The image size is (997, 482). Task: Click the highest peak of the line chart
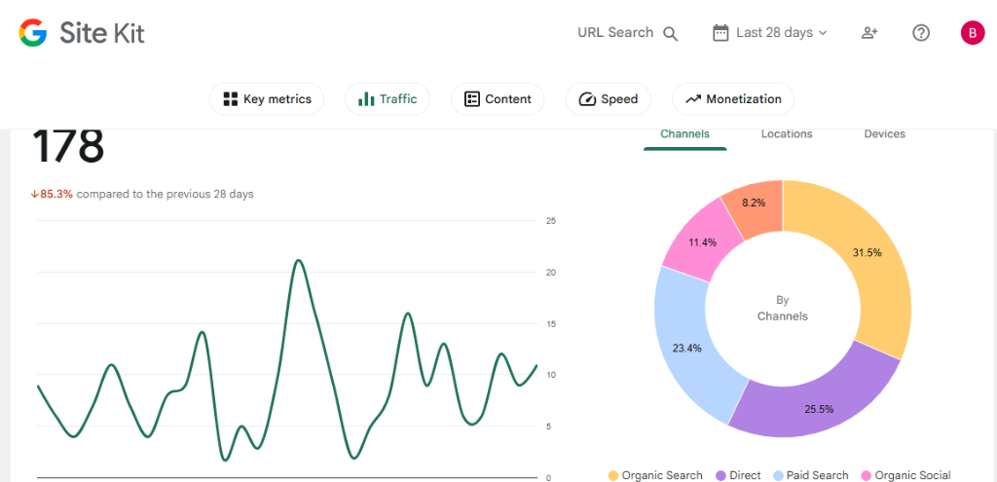coord(298,261)
